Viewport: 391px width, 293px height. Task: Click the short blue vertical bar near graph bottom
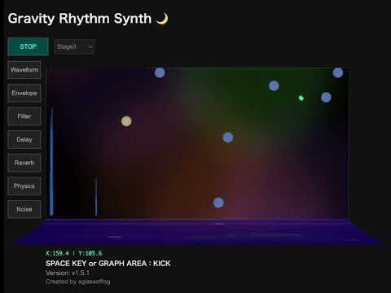(x=96, y=196)
